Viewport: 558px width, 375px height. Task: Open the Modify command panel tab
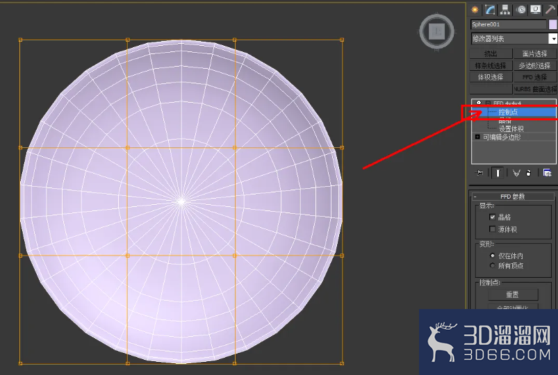pos(490,10)
